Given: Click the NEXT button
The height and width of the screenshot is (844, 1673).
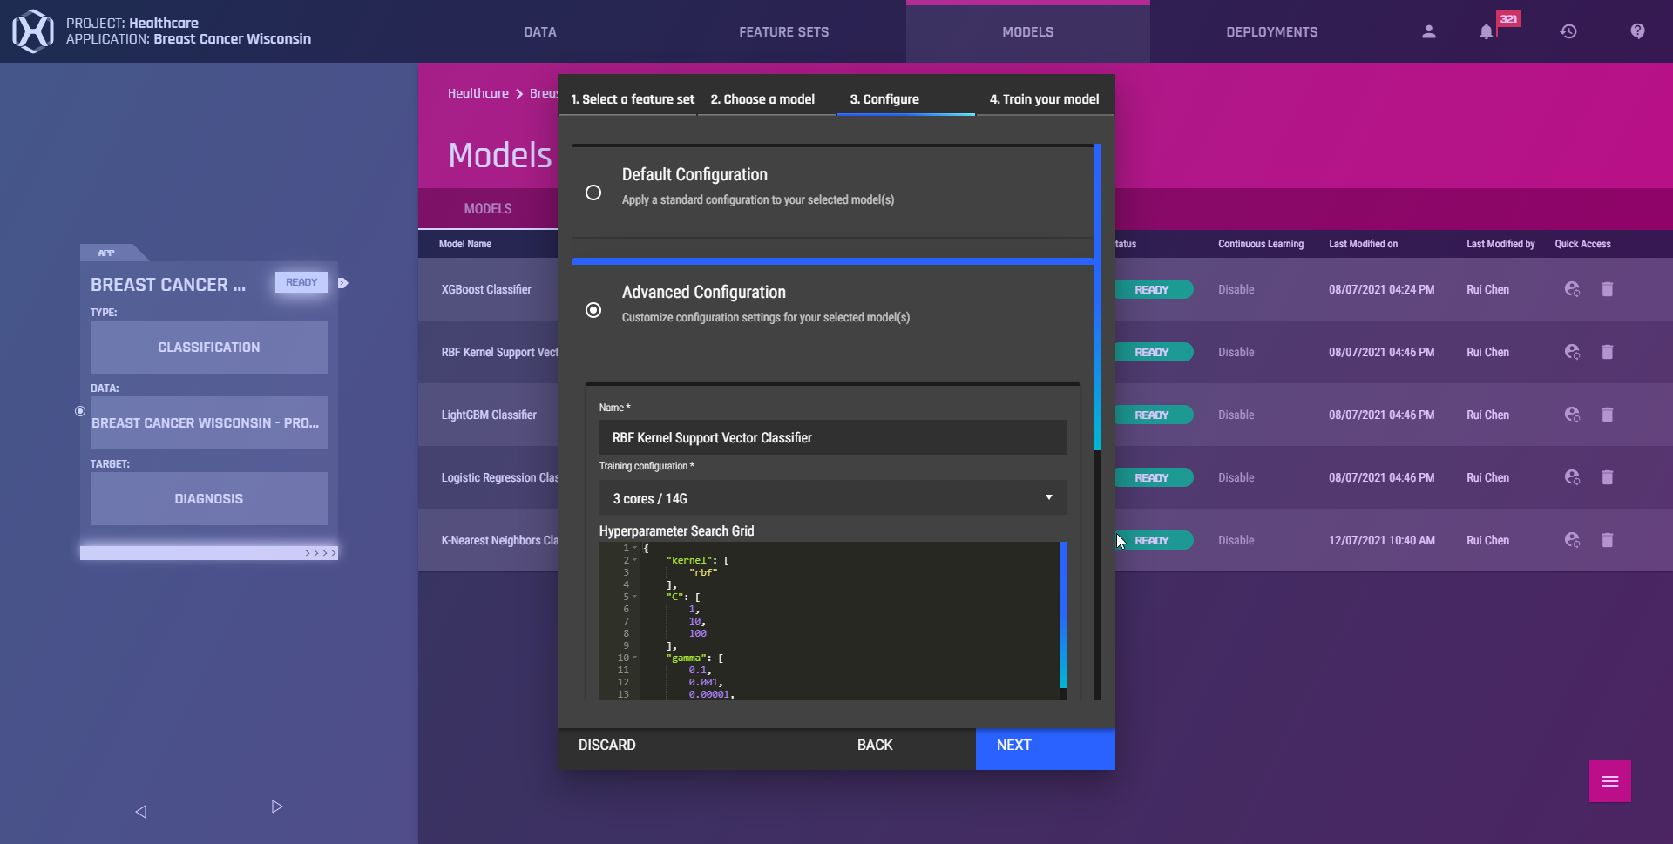Looking at the screenshot, I should pos(1046,749).
